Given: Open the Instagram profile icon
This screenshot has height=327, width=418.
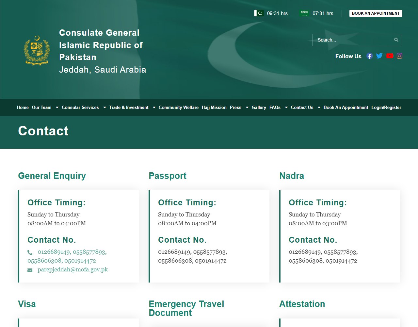Looking at the screenshot, I should tap(399, 56).
